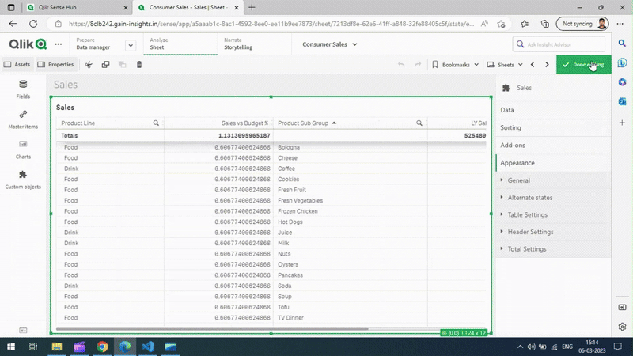
Task: Click the copy toolbar icon
Action: click(105, 65)
